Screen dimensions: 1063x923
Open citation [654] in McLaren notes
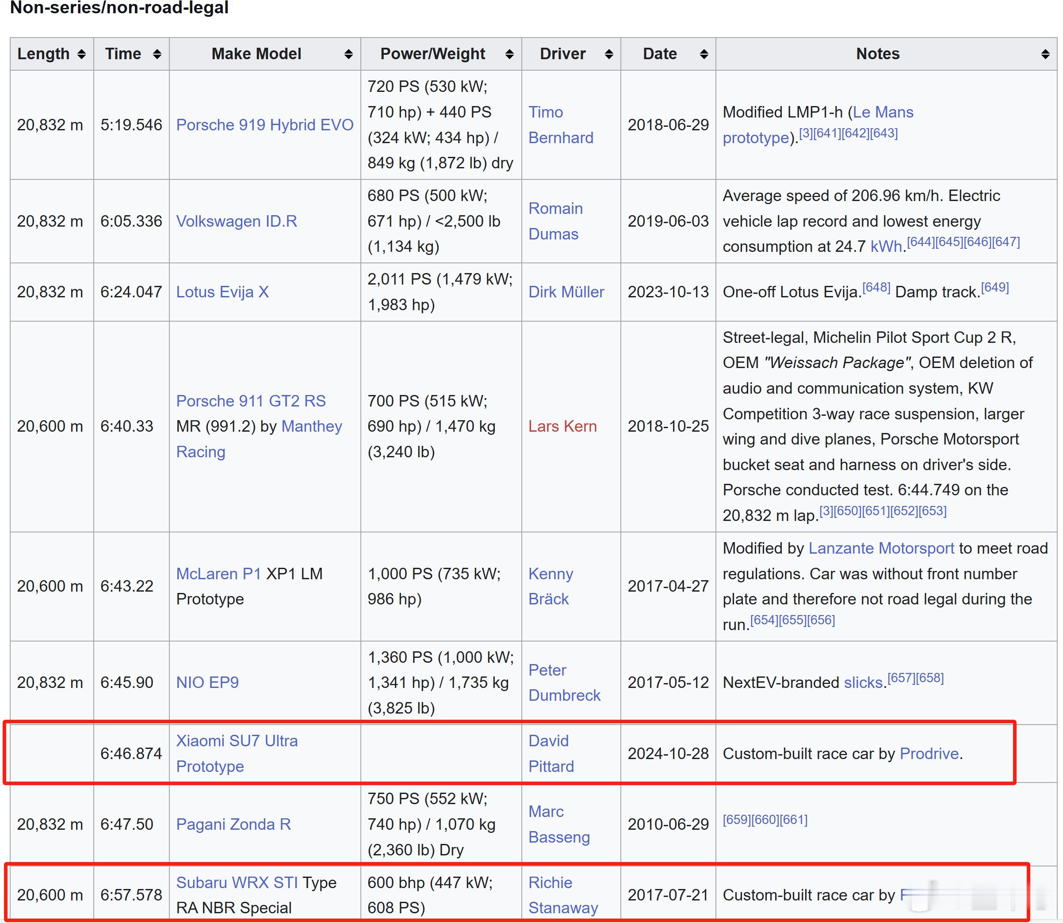tap(765, 620)
